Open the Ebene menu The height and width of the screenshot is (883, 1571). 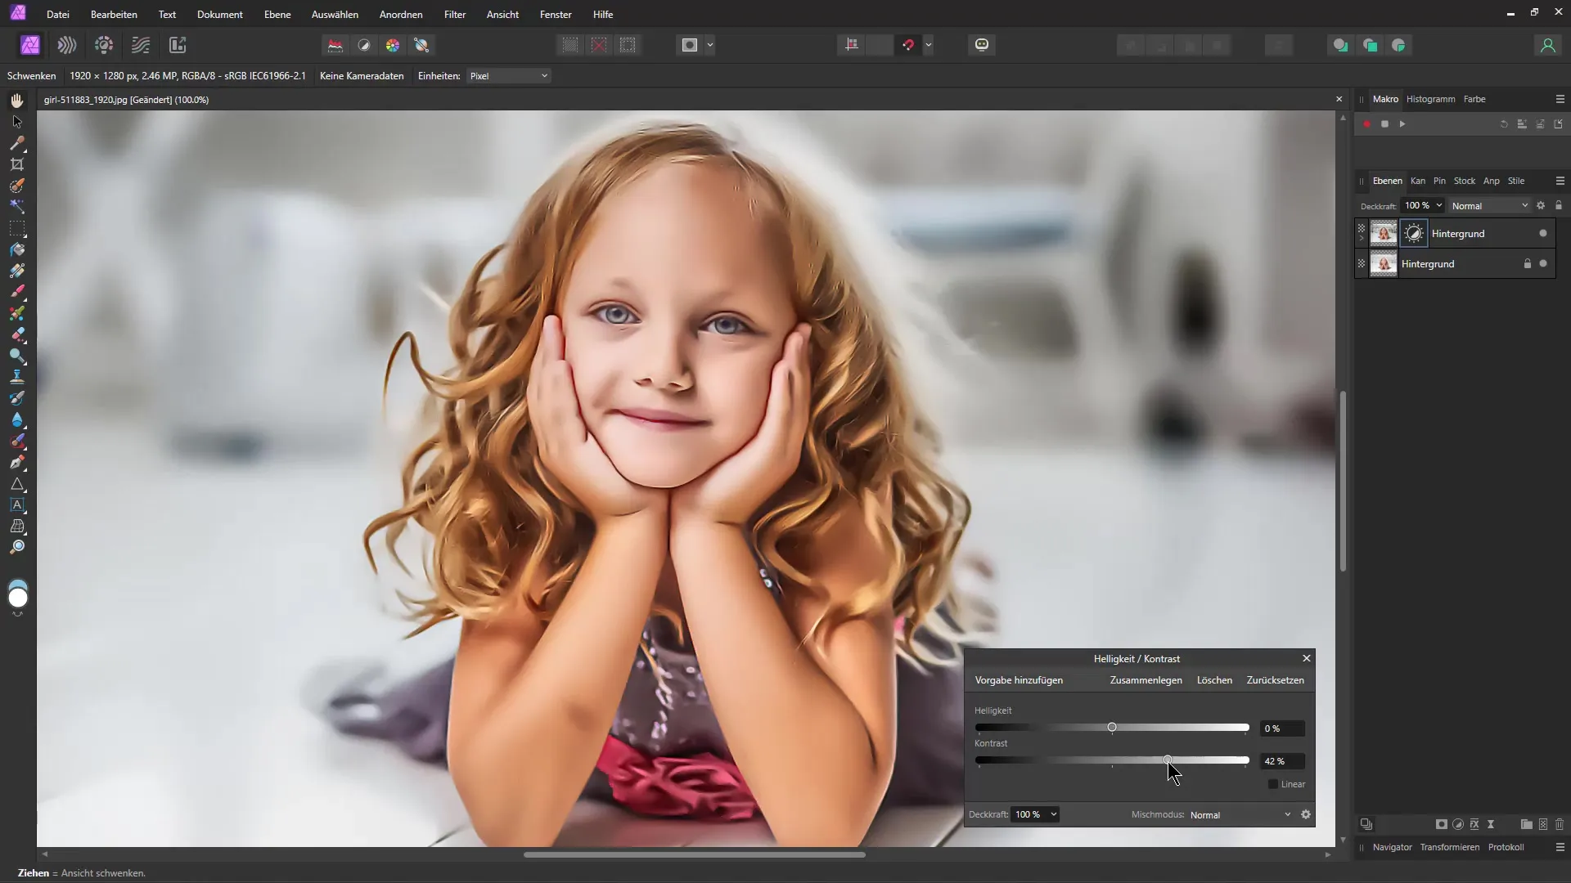pos(277,15)
